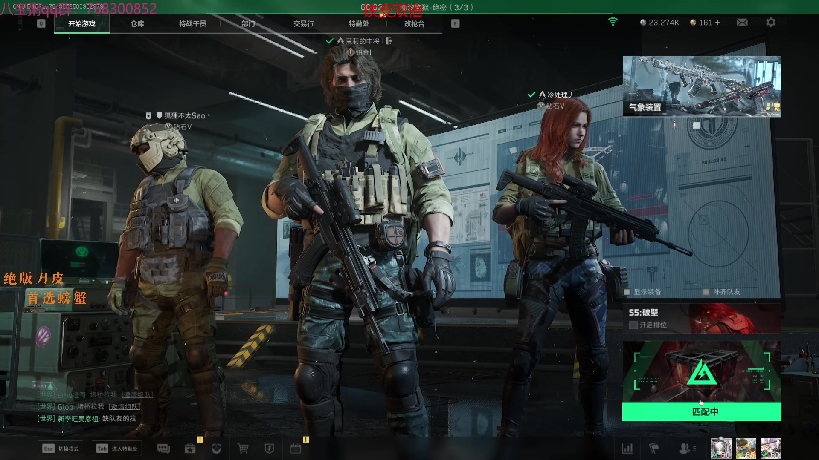Click Tab 进入特勤处 button
Image resolution: width=819 pixels, height=460 pixels.
point(117,448)
